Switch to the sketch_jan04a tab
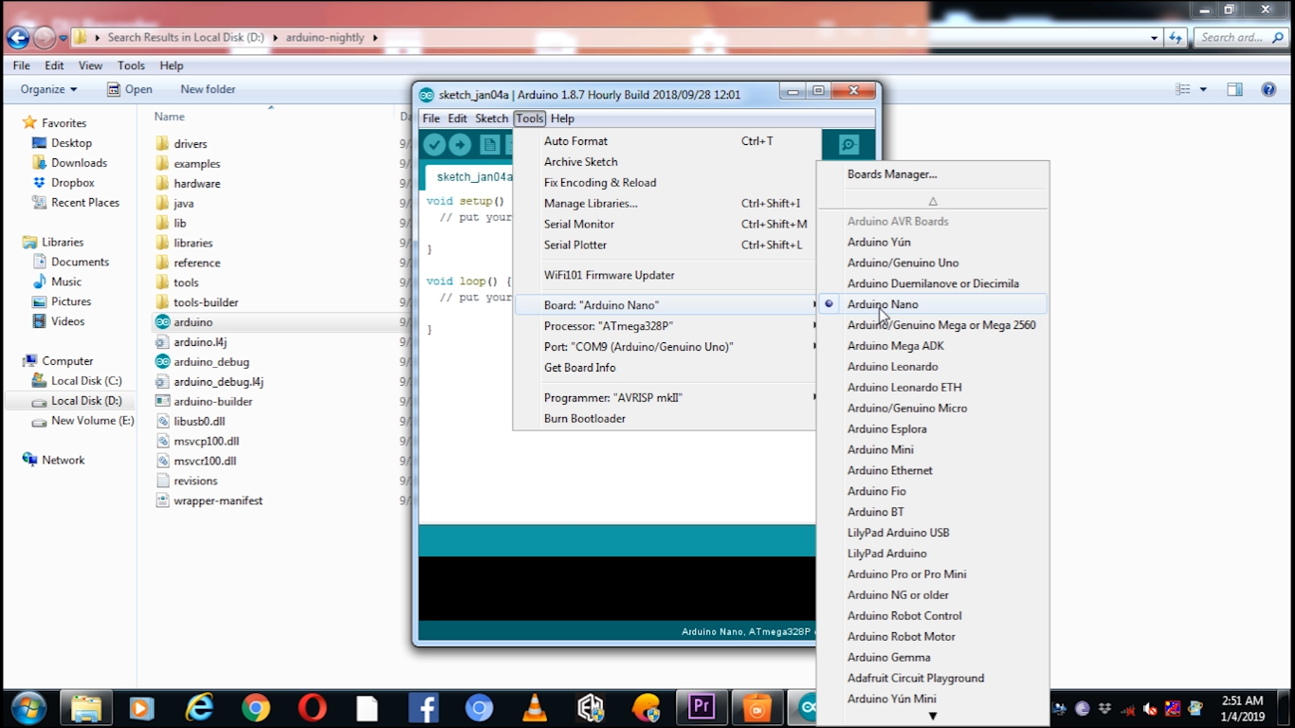This screenshot has width=1295, height=728. pyautogui.click(x=474, y=177)
